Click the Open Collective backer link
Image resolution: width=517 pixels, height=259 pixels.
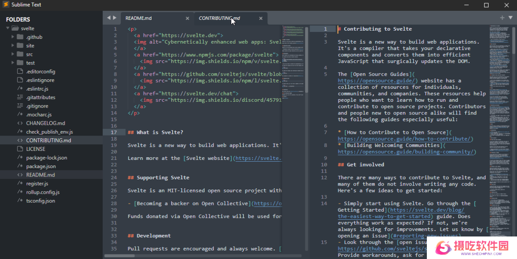pyautogui.click(x=268, y=203)
